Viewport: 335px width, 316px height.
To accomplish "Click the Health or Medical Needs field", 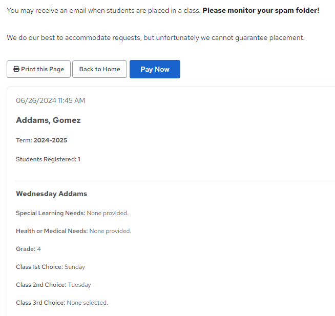I will [73, 231].
